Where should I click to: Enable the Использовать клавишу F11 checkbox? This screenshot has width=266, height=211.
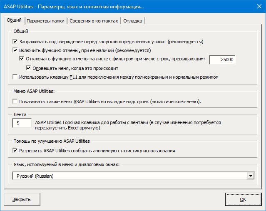(15, 77)
